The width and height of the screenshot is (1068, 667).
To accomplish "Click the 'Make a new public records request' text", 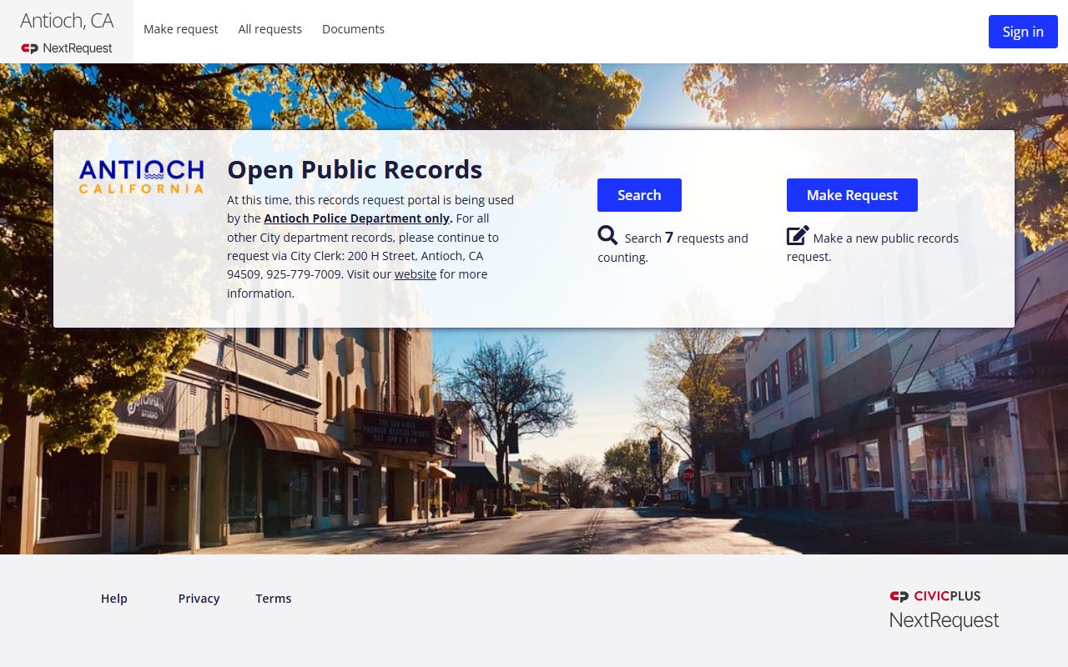I will point(873,247).
